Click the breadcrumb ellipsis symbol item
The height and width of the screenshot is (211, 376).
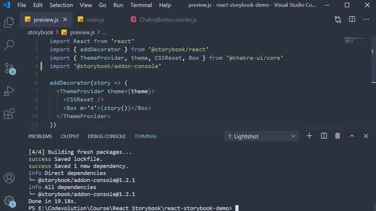[x=104, y=33]
